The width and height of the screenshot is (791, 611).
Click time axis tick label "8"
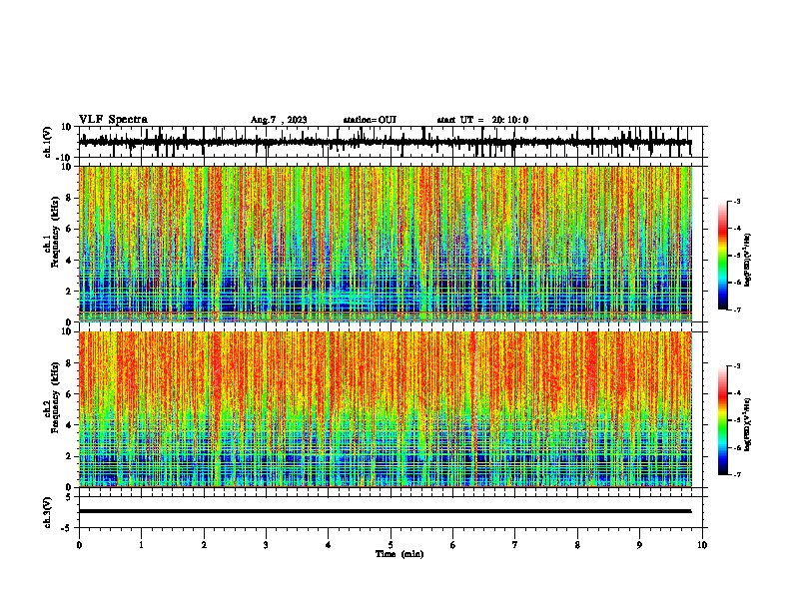click(577, 545)
